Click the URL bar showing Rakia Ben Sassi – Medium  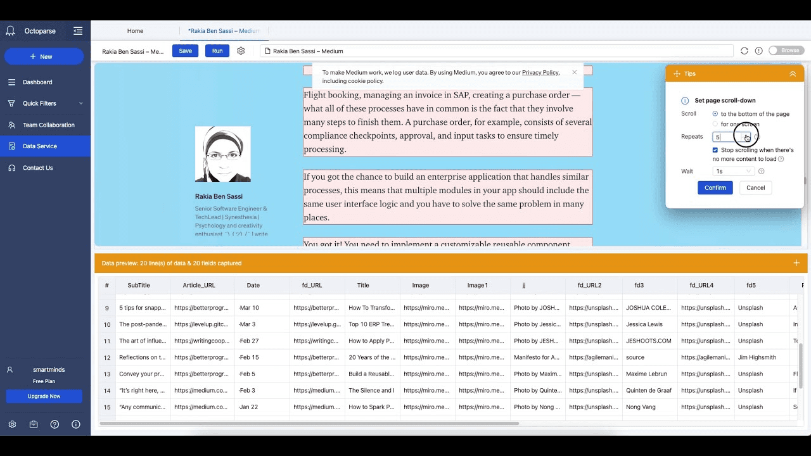tap(496, 51)
